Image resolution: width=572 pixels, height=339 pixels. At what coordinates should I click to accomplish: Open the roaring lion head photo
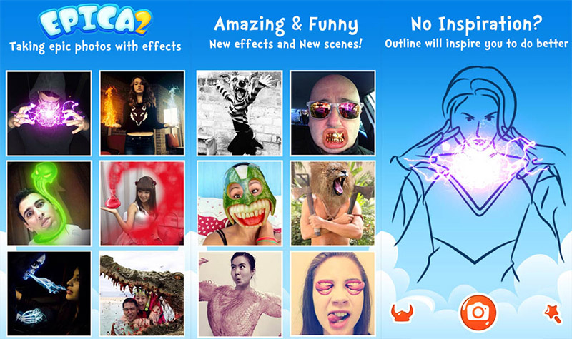click(332, 203)
